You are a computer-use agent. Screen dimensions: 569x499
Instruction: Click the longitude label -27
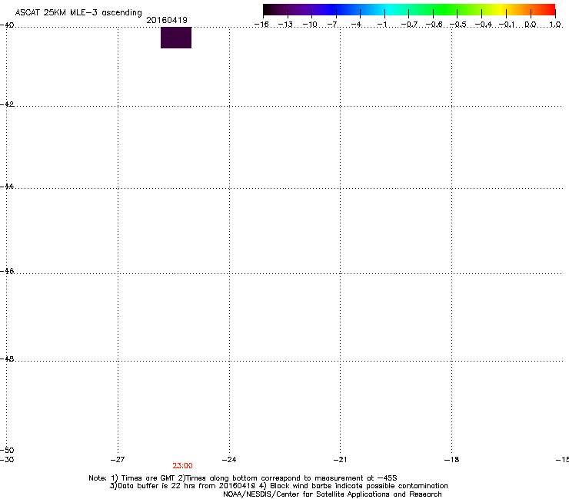coord(118,460)
